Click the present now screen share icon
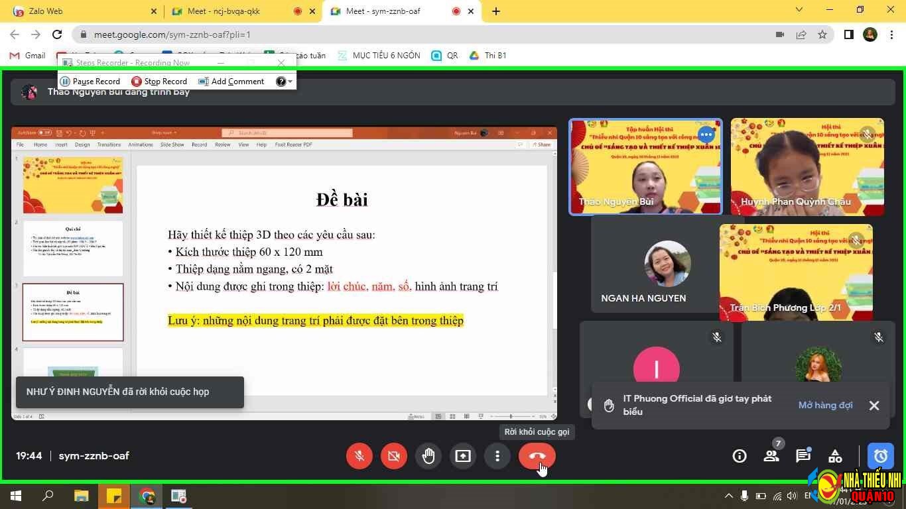The image size is (906, 509). (x=463, y=456)
